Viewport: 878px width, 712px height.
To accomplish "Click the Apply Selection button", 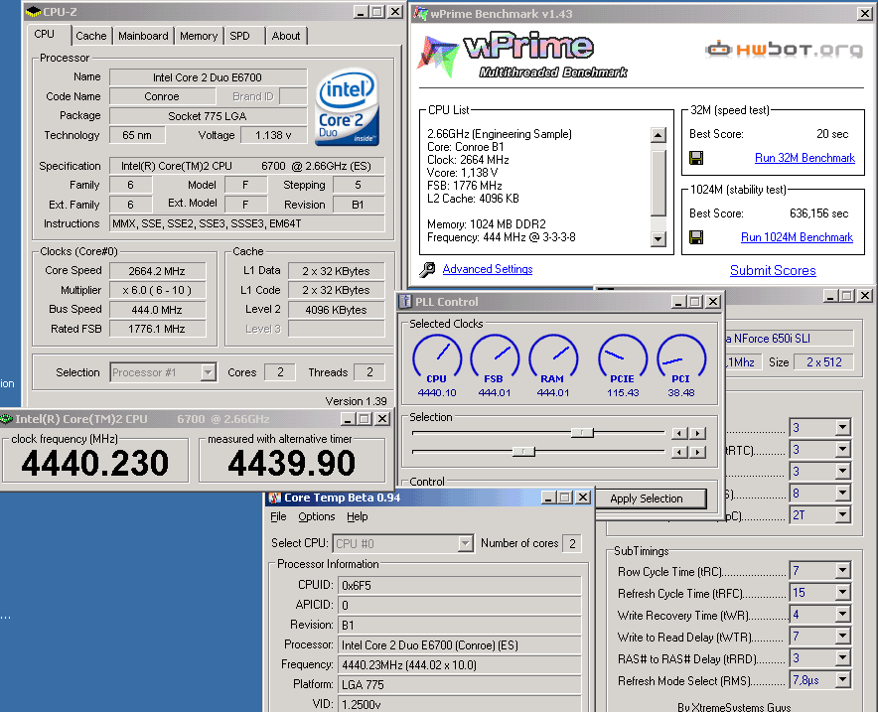I will (647, 498).
